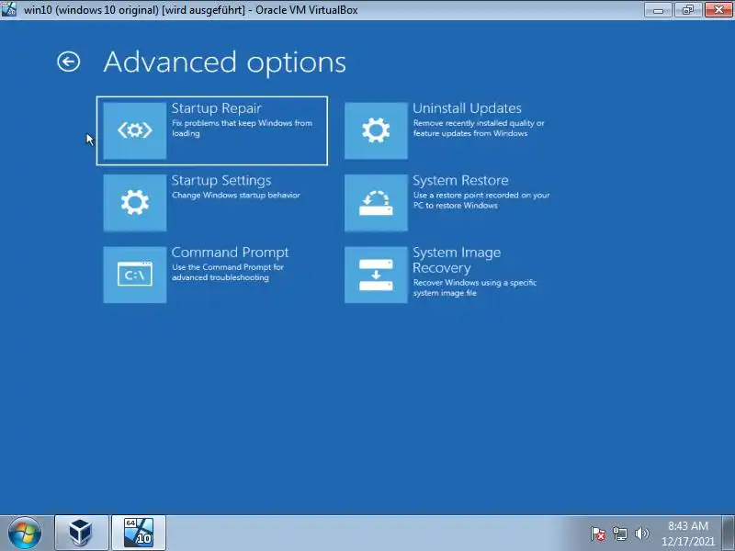
Task: Click 'Use the Command Prompt for advanced troubleshooting' description
Action: 228,272
